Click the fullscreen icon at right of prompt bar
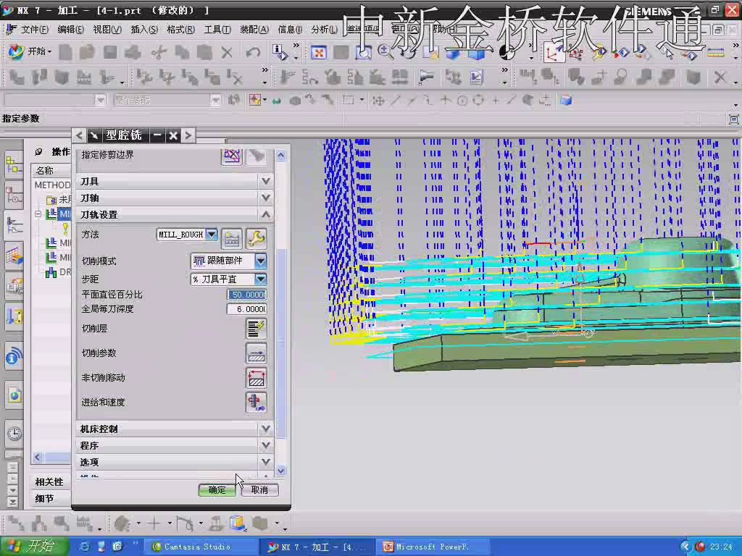Image resolution: width=742 pixels, height=556 pixels. click(733, 119)
